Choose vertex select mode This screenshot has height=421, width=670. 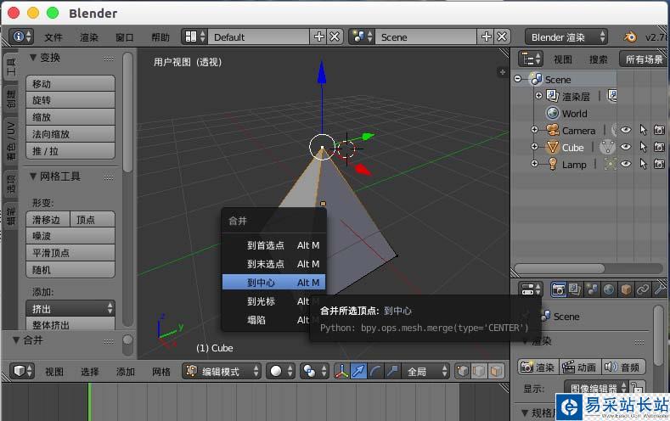[462, 371]
